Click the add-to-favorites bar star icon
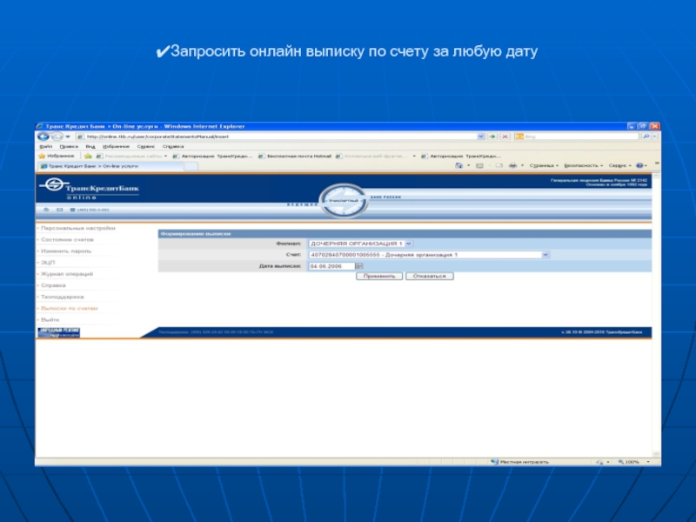696x522 pixels. coord(88,156)
